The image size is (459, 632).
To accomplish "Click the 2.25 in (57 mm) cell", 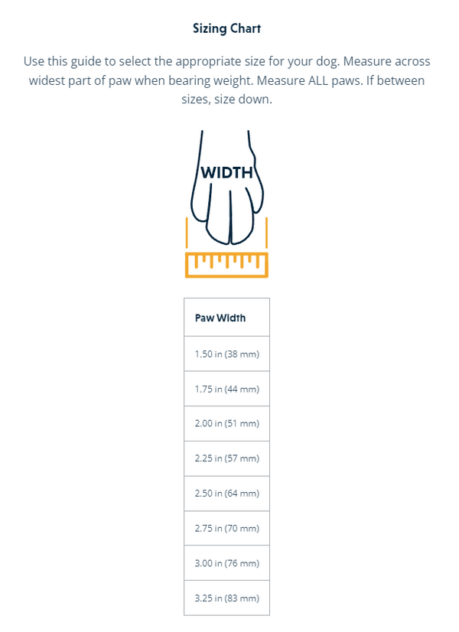I will coord(227,458).
